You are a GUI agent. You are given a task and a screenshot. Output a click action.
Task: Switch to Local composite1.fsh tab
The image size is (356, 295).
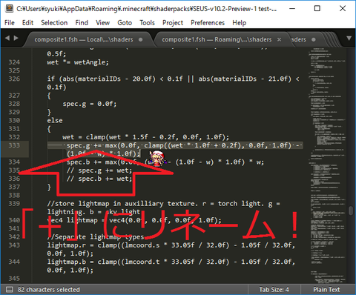84,39
